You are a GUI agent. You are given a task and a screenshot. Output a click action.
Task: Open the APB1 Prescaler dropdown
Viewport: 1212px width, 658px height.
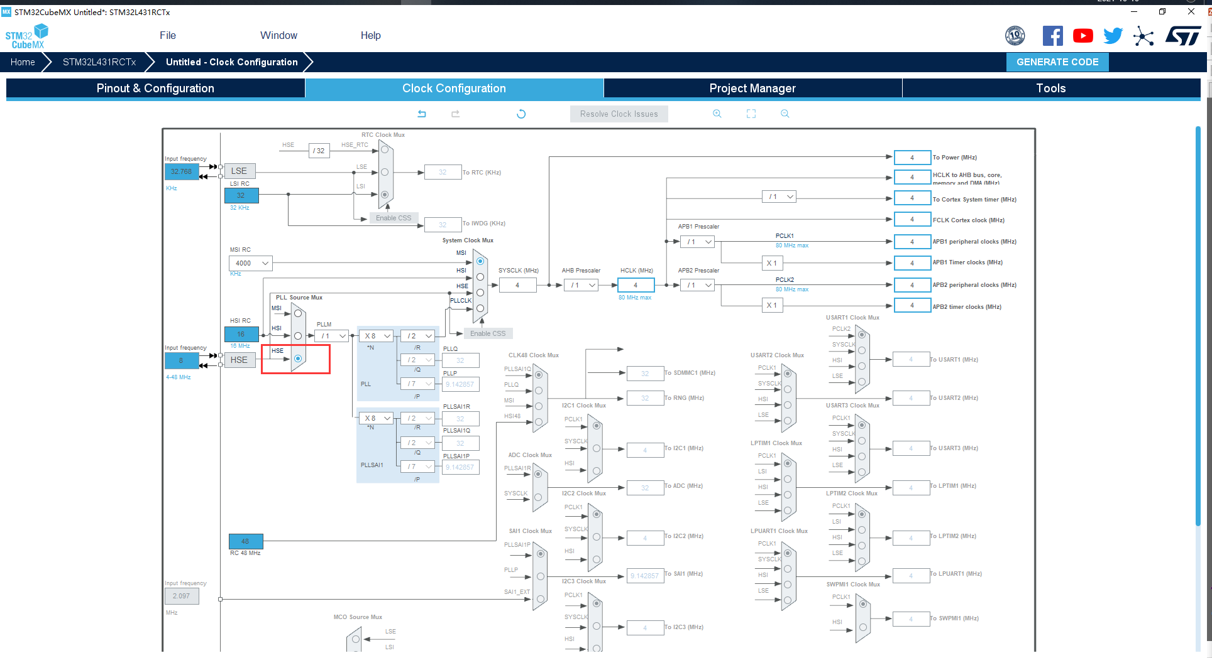[x=698, y=242]
